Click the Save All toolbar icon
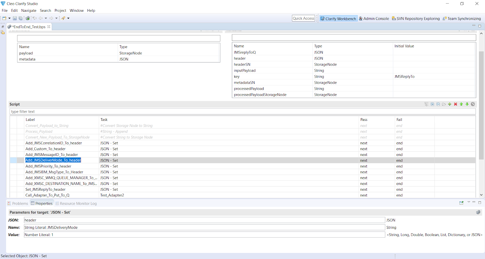The height and width of the screenshot is (259, 485). click(21, 18)
